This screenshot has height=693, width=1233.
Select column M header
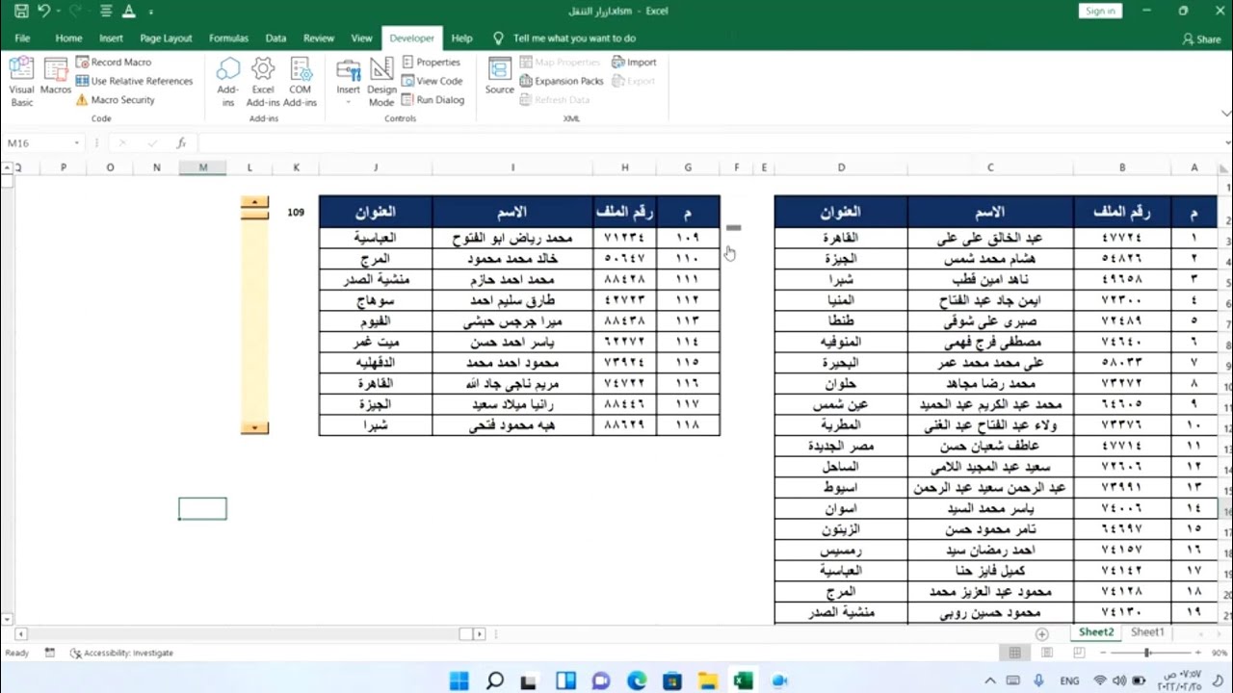pyautogui.click(x=202, y=167)
